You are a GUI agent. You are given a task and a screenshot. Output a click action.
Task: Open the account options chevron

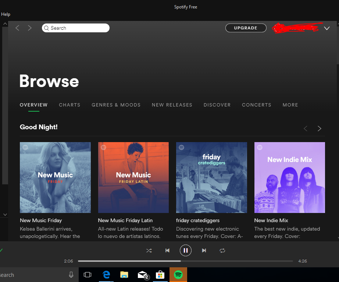pyautogui.click(x=326, y=28)
